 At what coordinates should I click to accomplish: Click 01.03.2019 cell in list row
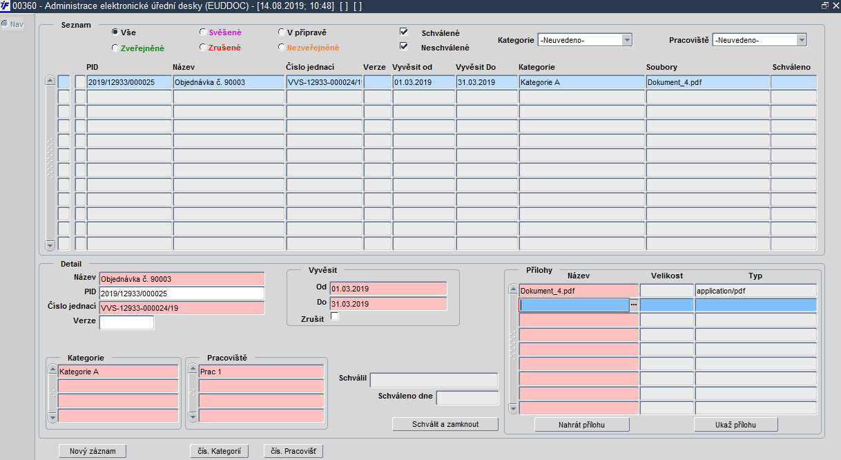click(x=423, y=82)
